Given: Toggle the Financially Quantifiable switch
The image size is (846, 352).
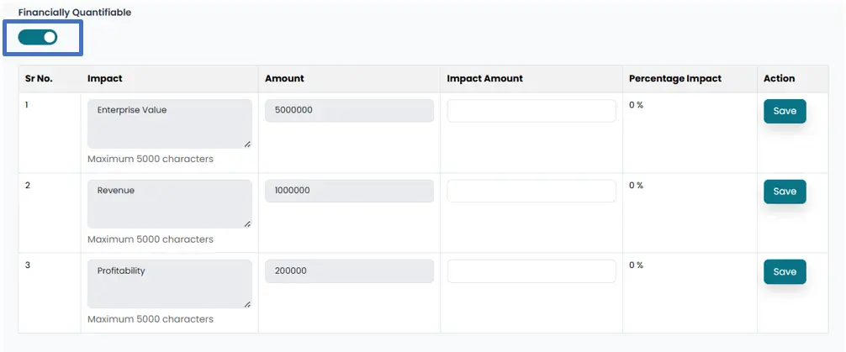Looking at the screenshot, I should tap(38, 37).
